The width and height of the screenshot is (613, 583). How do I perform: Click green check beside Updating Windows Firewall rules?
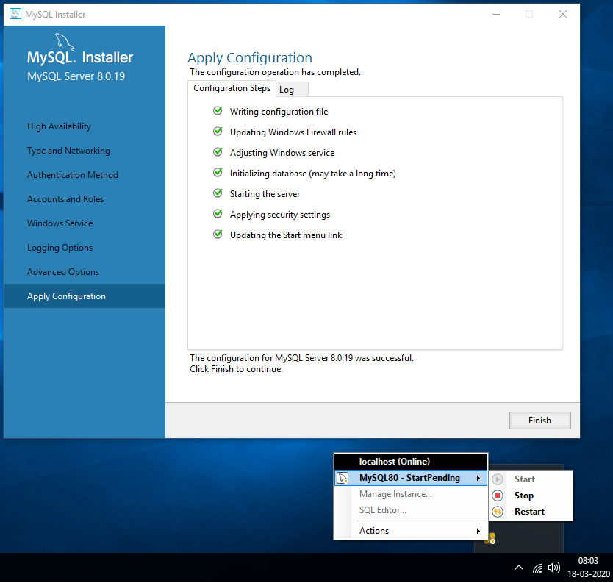click(218, 132)
